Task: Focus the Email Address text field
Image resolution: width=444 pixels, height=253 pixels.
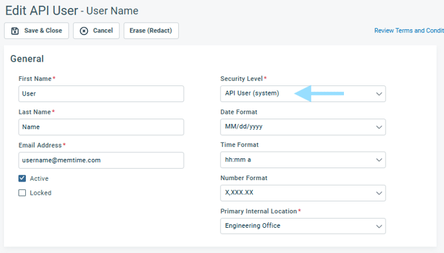Action: [x=101, y=160]
